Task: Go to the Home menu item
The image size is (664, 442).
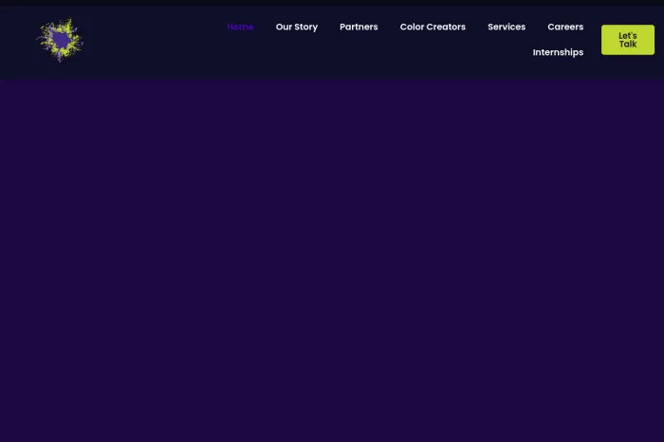Action: coord(240,27)
